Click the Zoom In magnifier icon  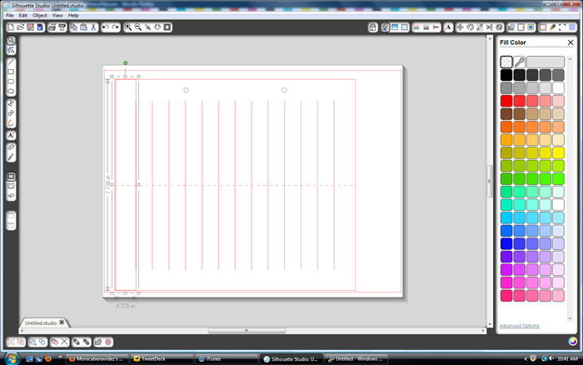coord(128,27)
